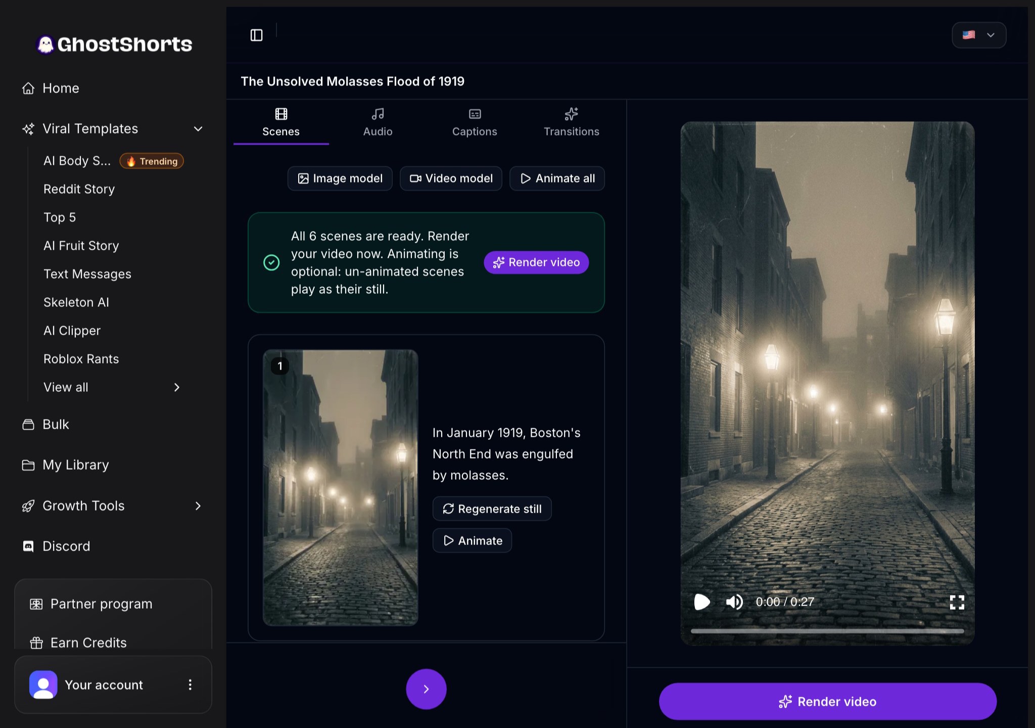This screenshot has height=728, width=1035.
Task: Open AI Body S... trending template
Action: 114,161
